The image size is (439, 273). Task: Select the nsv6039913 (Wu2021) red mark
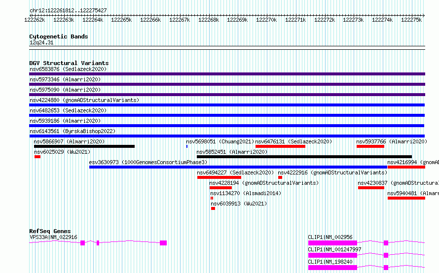tap(213, 208)
